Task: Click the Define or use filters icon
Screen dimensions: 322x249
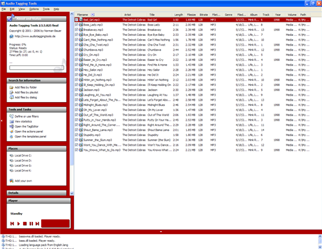Action: pos(12,116)
